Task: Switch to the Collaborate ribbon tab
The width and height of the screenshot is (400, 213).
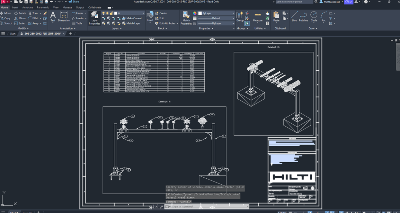Action: click(x=95, y=7)
